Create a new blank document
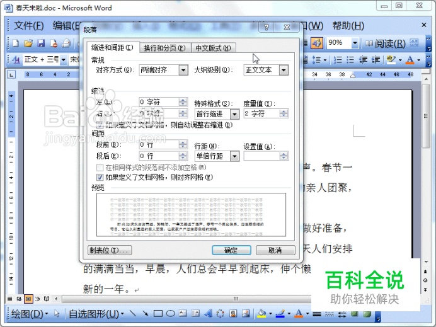Screen dimensions: 436x327 point(16,43)
